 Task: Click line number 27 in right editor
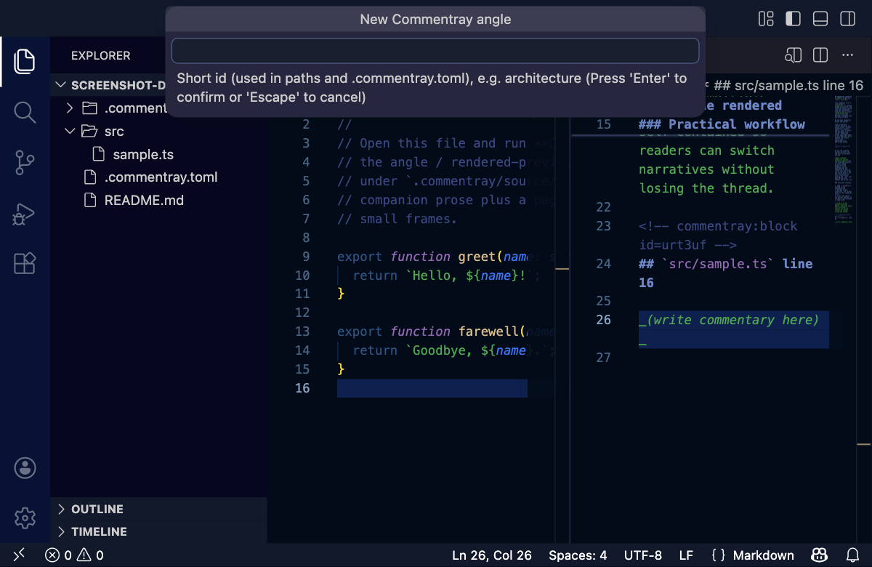pos(603,358)
